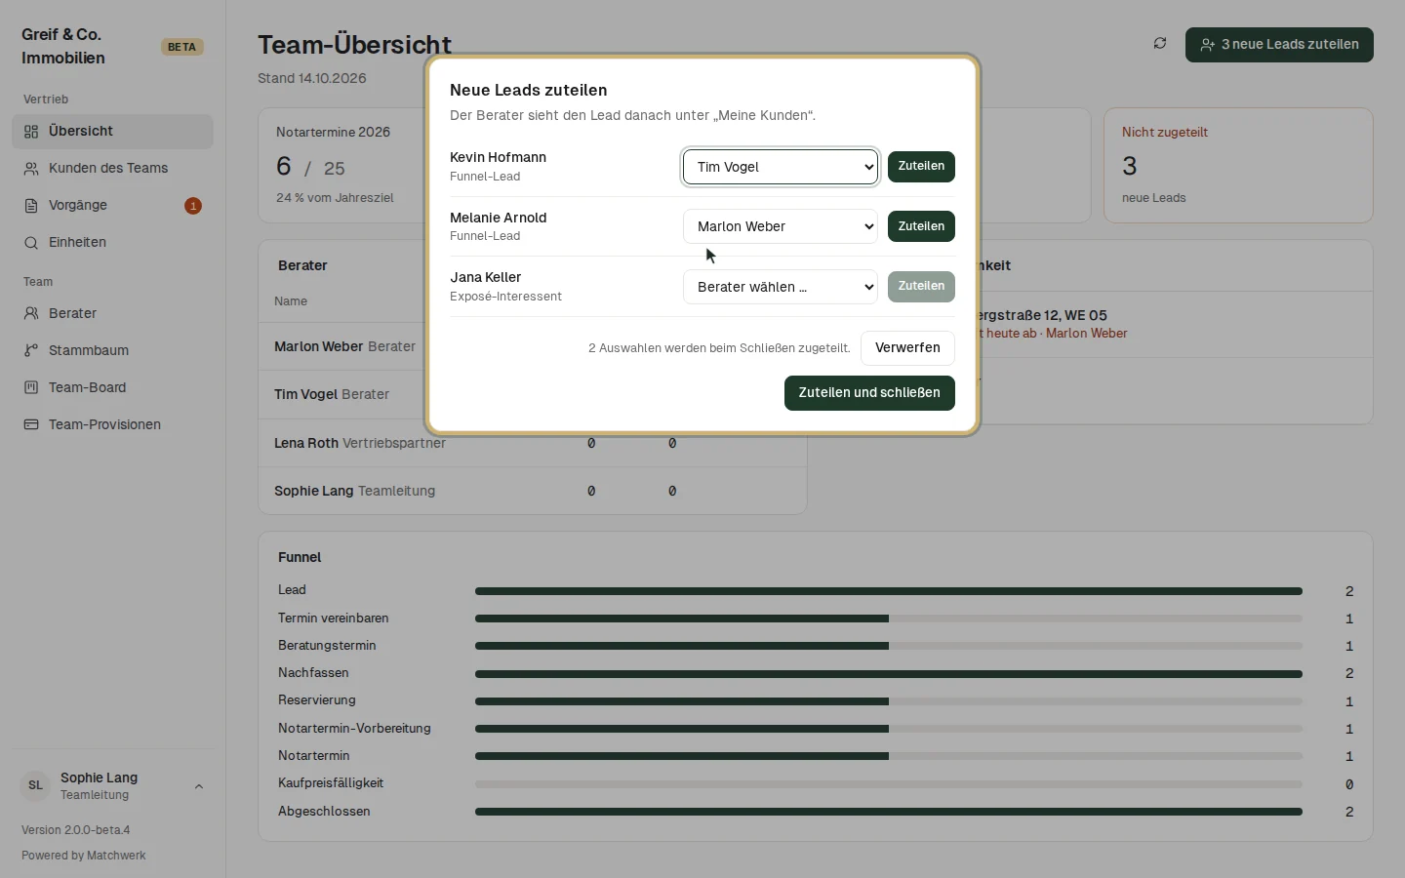The height and width of the screenshot is (878, 1405).
Task: Click the Vorgänge document icon
Action: click(31, 206)
